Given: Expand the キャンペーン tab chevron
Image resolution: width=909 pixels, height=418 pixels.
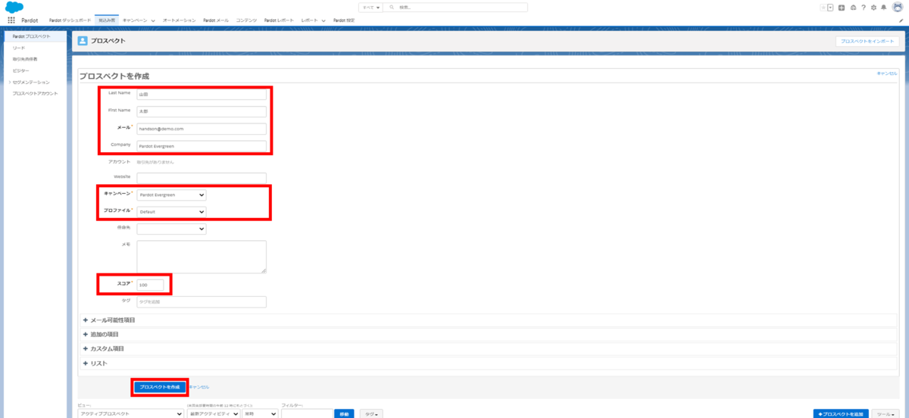Looking at the screenshot, I should [154, 20].
